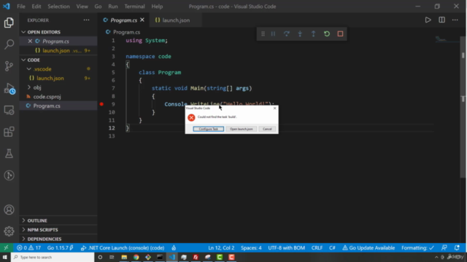The height and width of the screenshot is (262, 467).
Task: Open remote window indicator in status bar
Action: pyautogui.click(x=6, y=247)
